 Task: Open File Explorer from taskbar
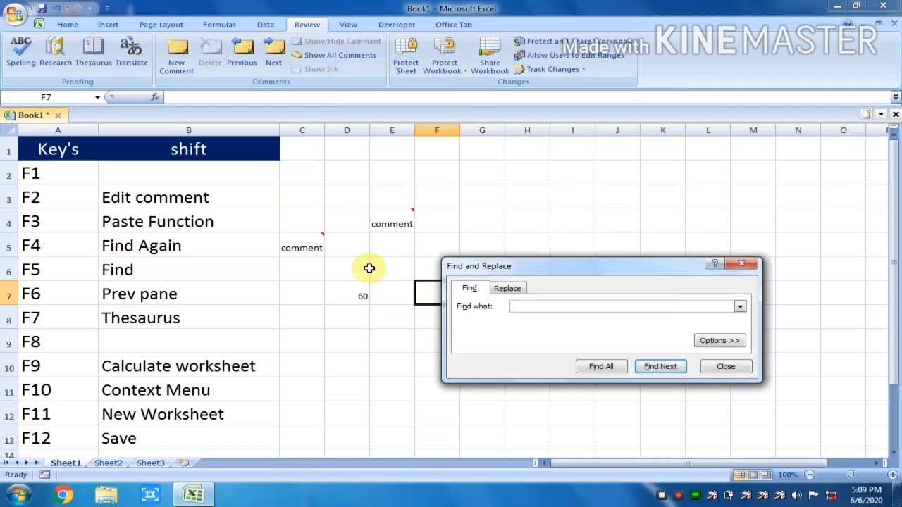[106, 494]
